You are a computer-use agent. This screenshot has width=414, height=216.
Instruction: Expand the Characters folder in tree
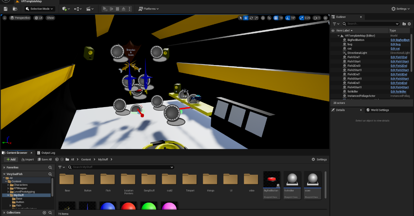(8, 185)
